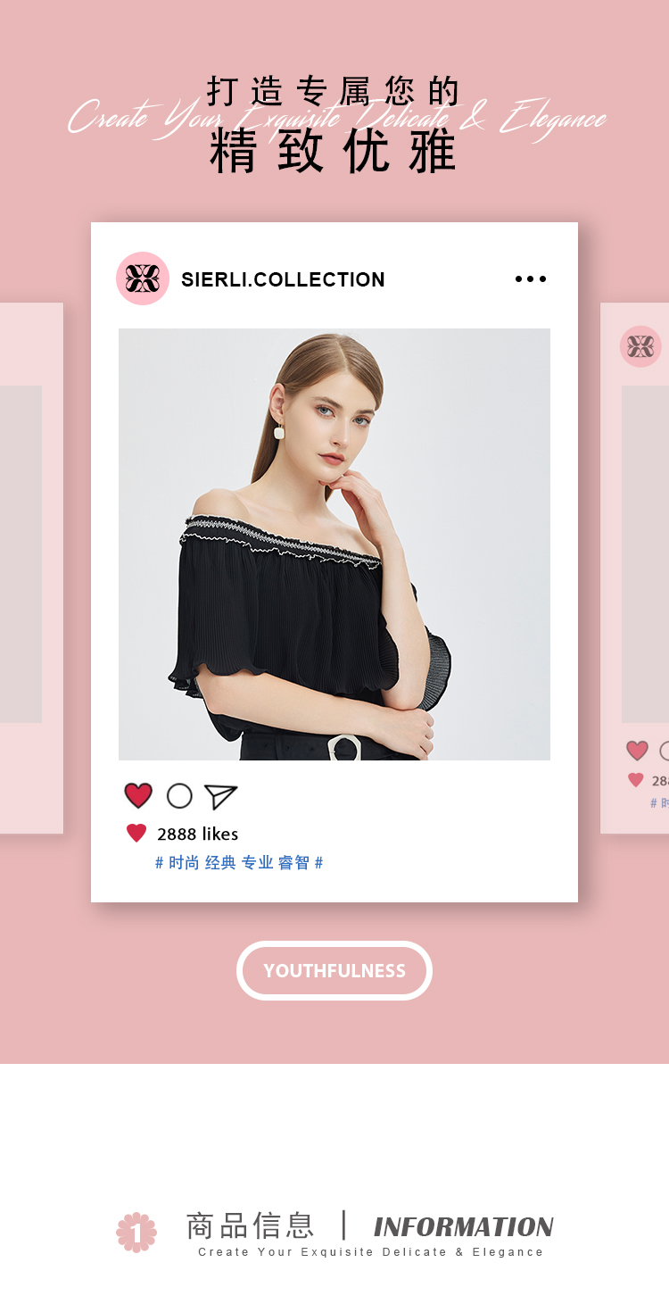The height and width of the screenshot is (1304, 669).
Task: Click the avatar on right side card
Action: [x=640, y=346]
